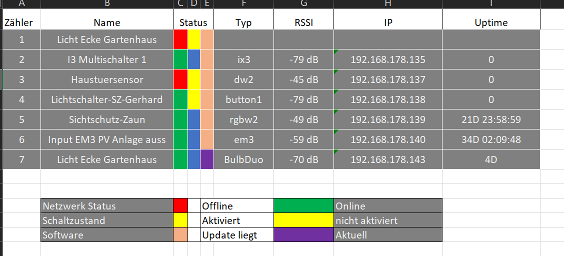Select the IP cell 192.168.178.143

pyautogui.click(x=388, y=159)
